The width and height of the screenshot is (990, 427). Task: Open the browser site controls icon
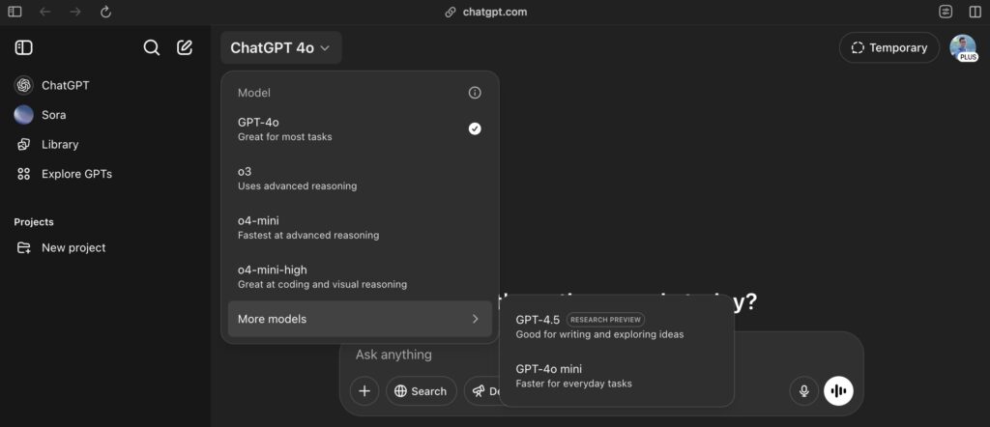[x=946, y=12]
